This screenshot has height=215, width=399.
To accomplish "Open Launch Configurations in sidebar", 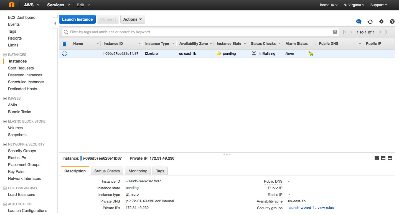I will coord(27,211).
